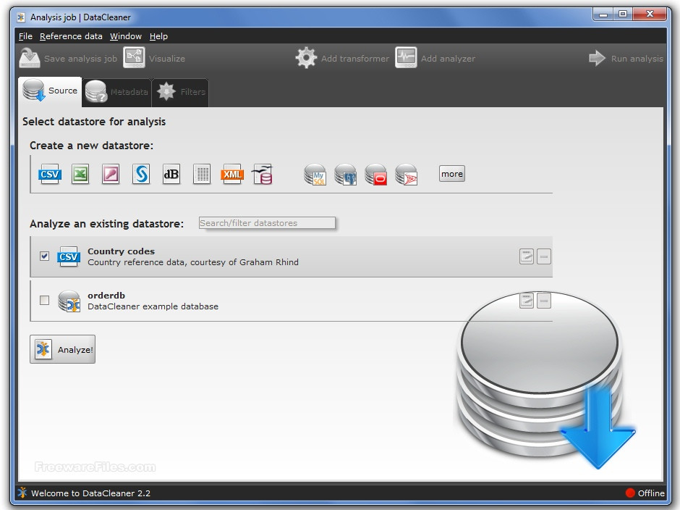This screenshot has width=680, height=510.
Task: Open the Window menu
Action: [x=126, y=36]
